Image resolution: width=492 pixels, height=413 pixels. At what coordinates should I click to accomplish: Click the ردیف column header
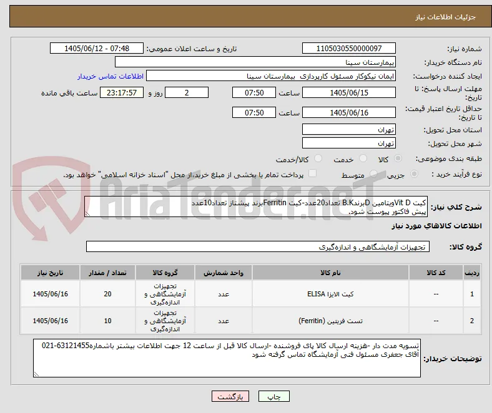471,273
